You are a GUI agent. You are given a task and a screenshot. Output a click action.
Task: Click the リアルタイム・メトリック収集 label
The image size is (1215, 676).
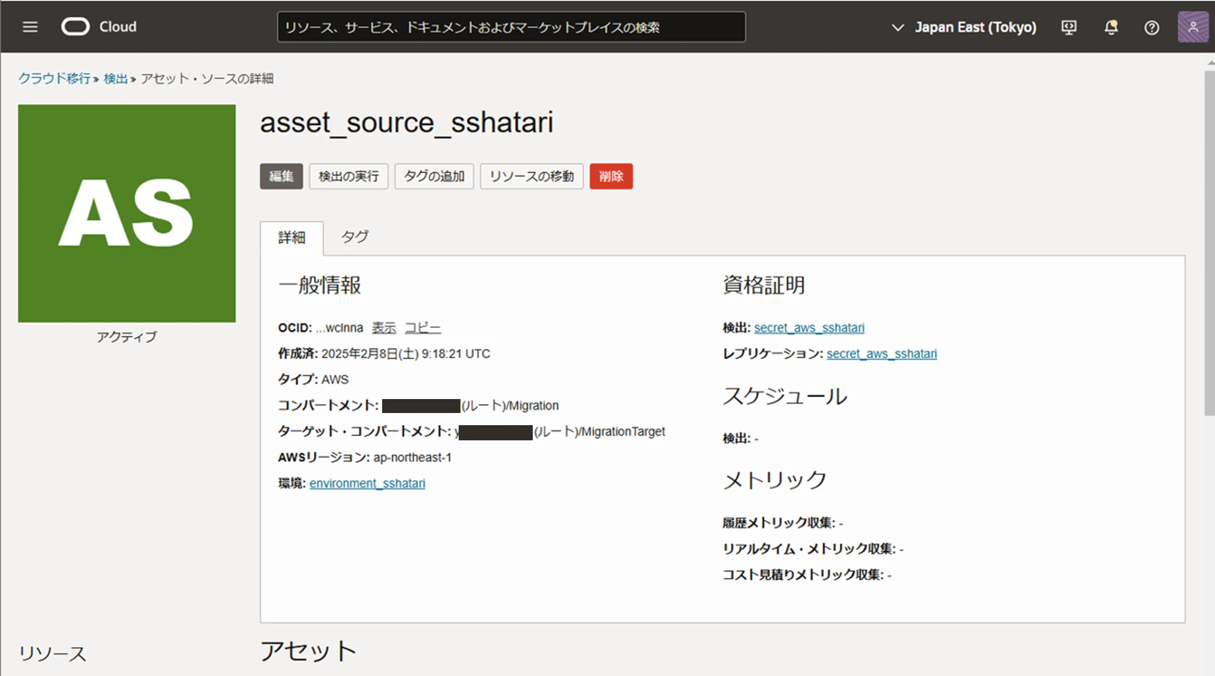(x=809, y=549)
